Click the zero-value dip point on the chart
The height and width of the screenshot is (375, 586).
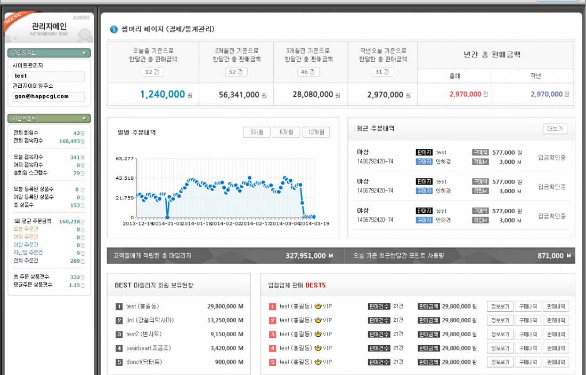pos(167,216)
